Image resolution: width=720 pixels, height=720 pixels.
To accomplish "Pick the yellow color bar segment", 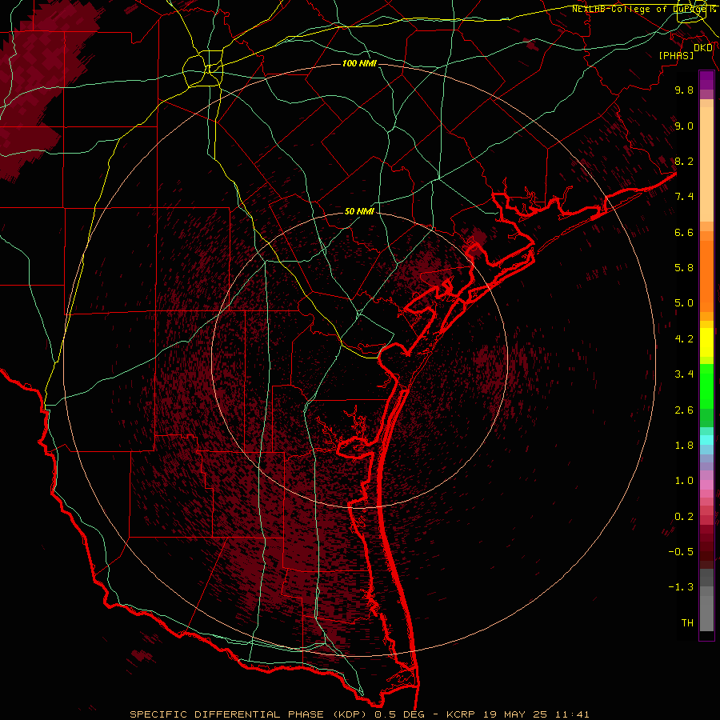I will pyautogui.click(x=706, y=342).
